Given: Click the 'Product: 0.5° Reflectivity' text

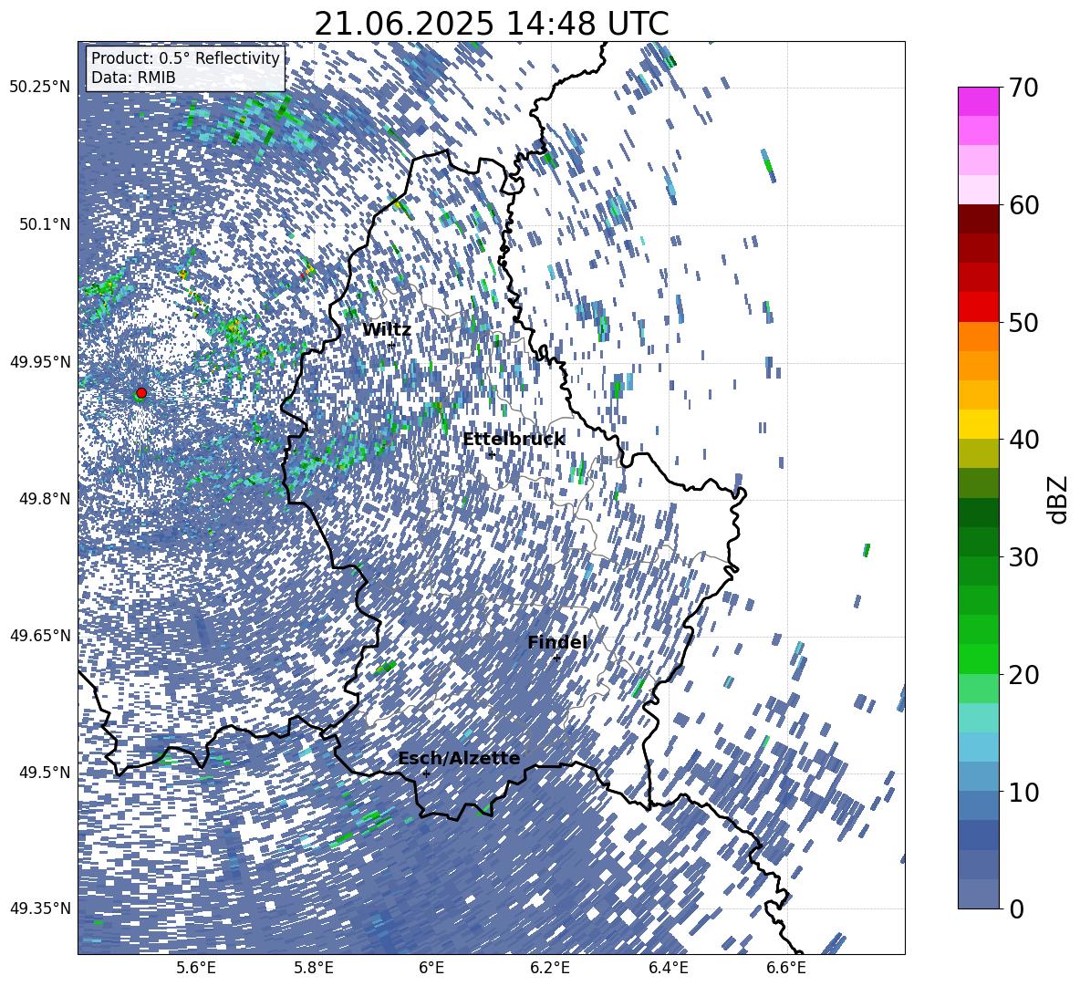Looking at the screenshot, I should click(x=185, y=58).
